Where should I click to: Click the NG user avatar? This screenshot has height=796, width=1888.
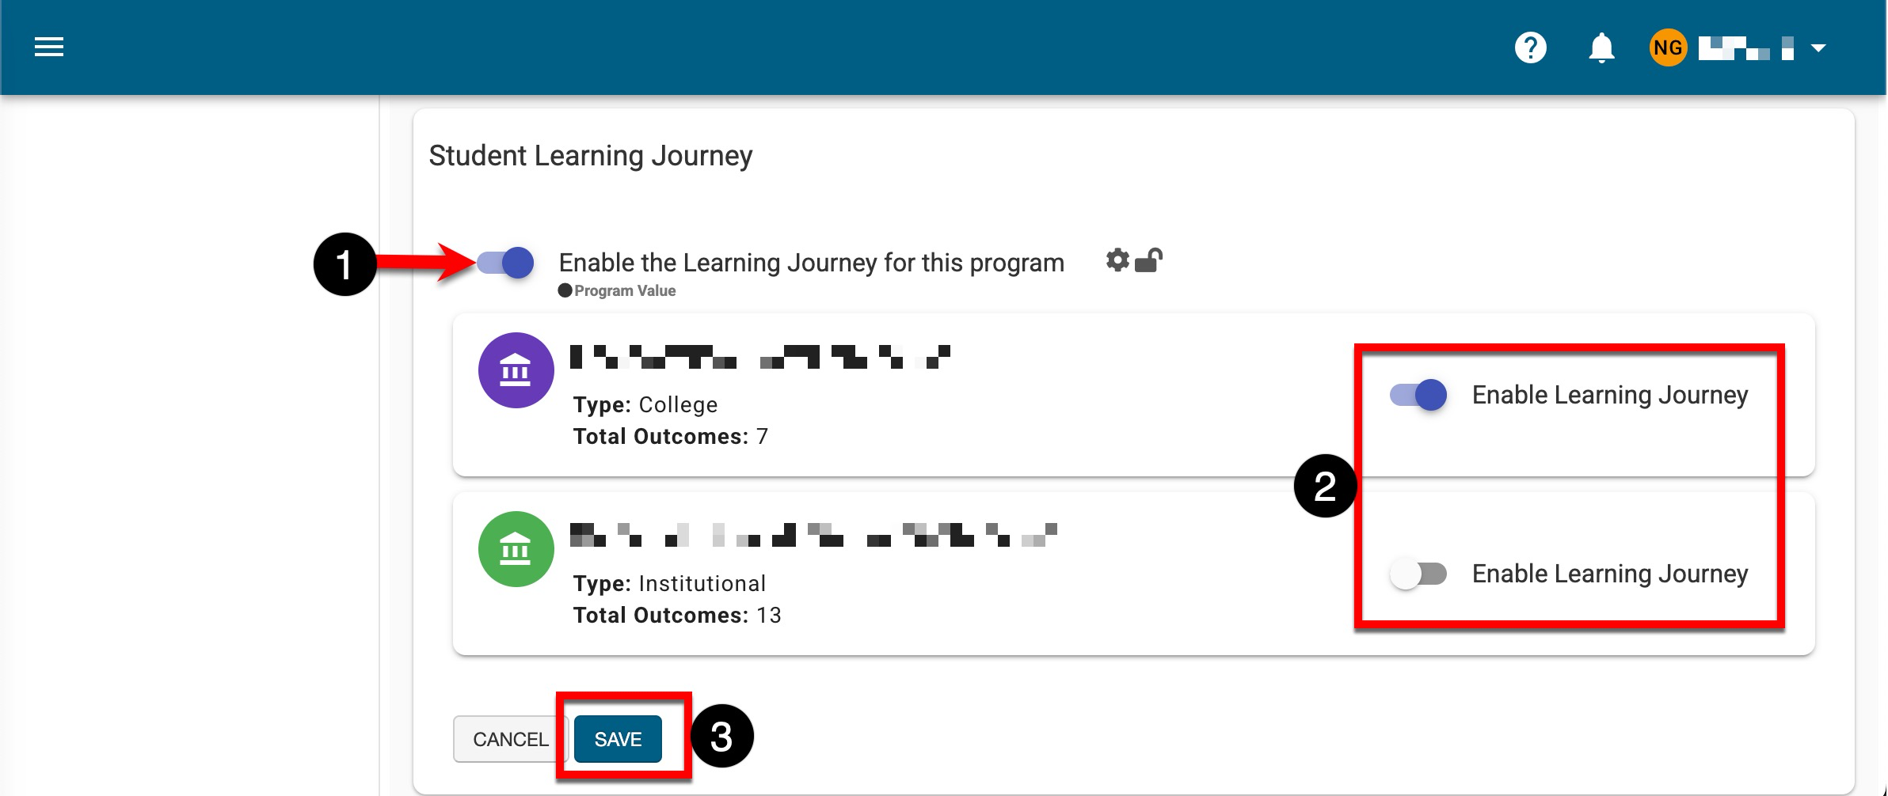click(x=1667, y=47)
